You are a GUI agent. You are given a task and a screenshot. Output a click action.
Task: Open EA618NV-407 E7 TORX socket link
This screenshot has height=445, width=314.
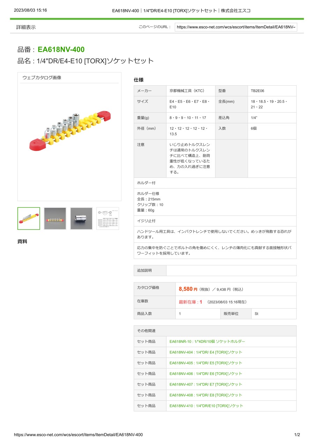[x=205, y=384]
